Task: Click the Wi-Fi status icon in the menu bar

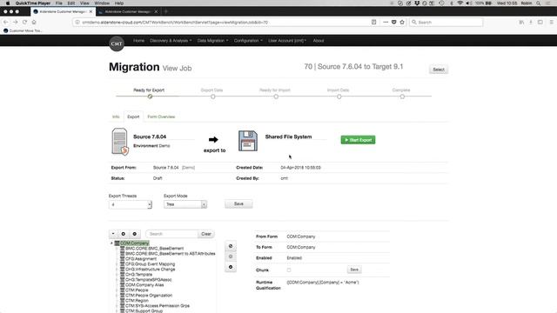Action: pyautogui.click(x=460, y=3)
